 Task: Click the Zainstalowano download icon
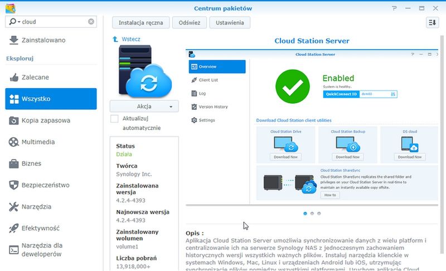click(13, 40)
